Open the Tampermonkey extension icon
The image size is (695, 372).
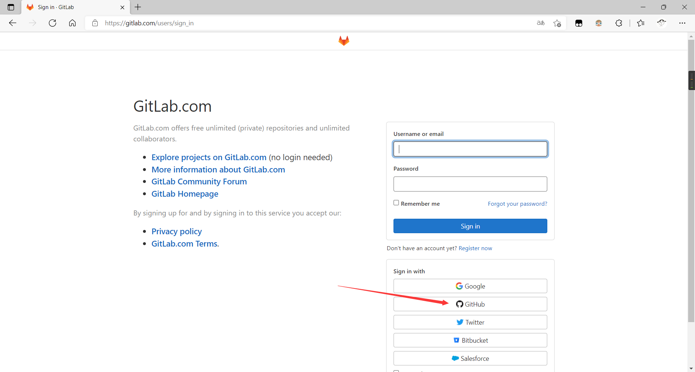pos(579,23)
